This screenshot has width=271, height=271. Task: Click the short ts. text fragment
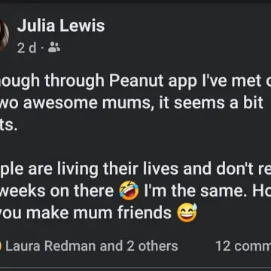[9, 126]
